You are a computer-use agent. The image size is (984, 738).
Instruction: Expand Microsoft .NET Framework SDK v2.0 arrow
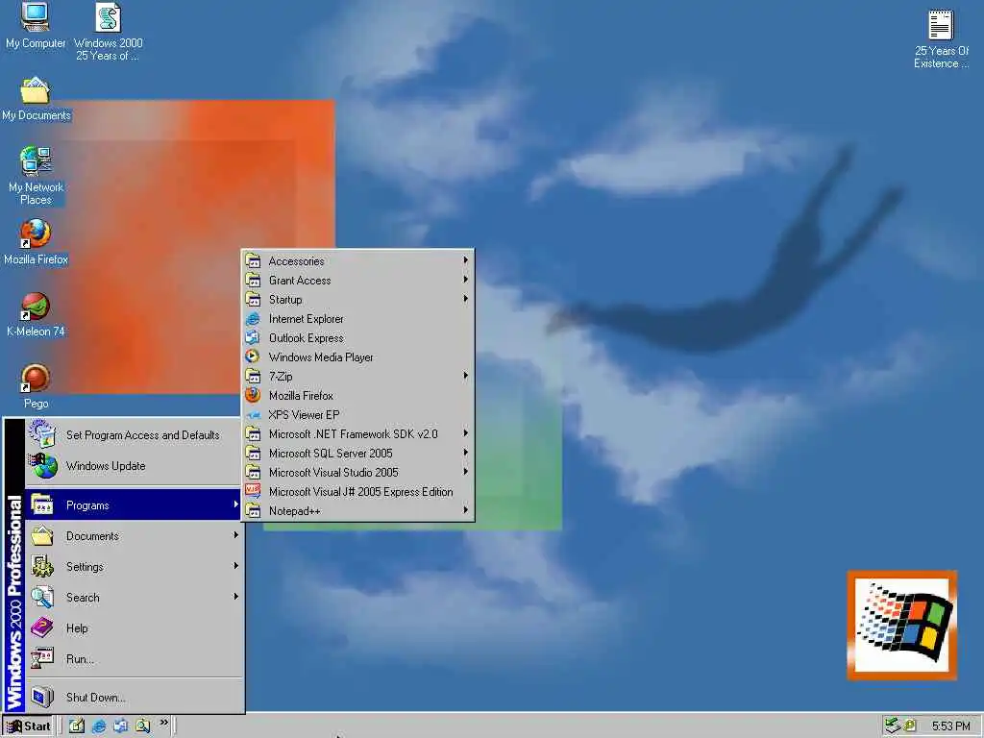[465, 433]
